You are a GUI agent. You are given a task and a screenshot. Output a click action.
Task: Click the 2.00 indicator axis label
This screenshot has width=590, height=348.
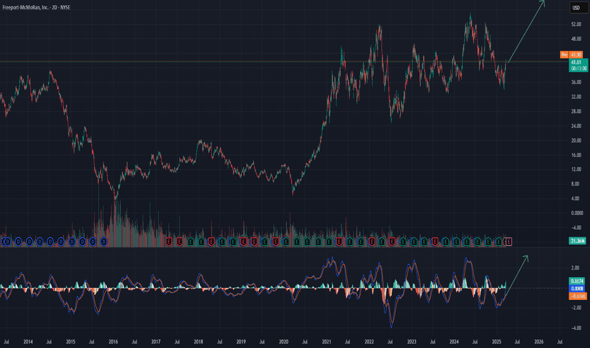click(575, 268)
